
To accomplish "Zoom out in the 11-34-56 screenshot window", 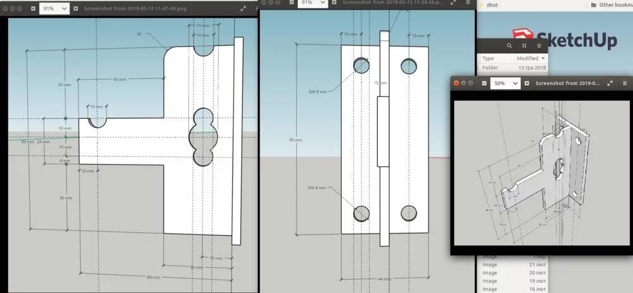I will click(x=292, y=3).
